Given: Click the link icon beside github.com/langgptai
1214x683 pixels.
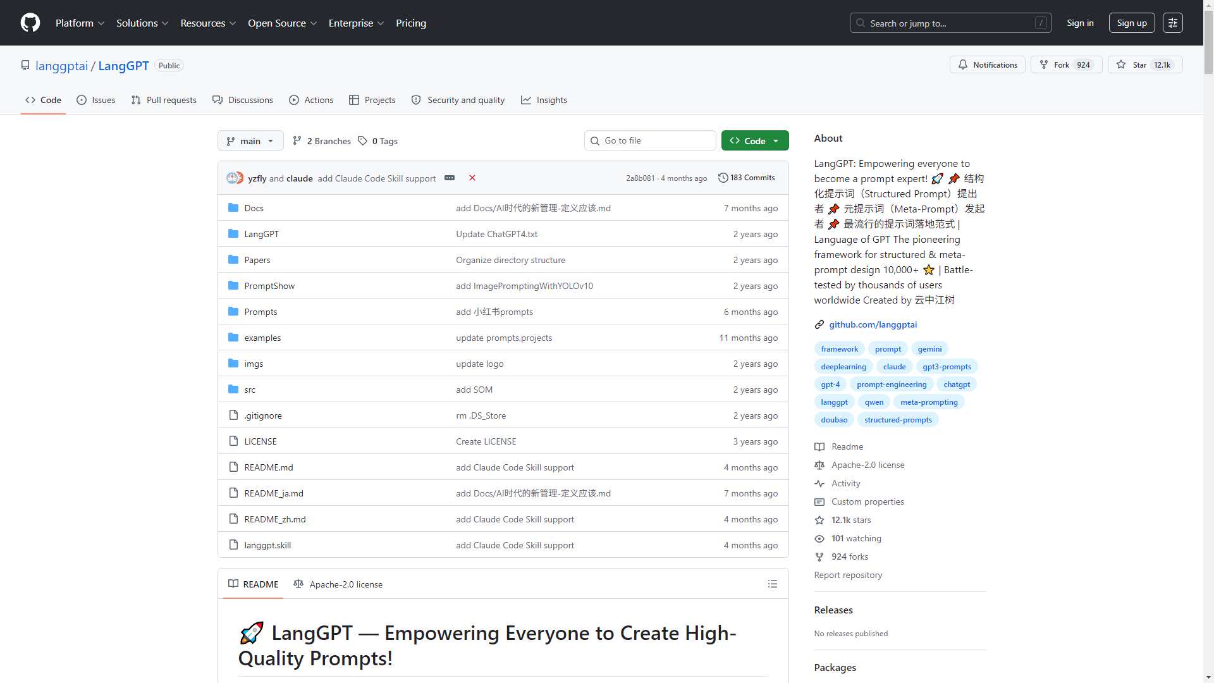Looking at the screenshot, I should click(819, 324).
